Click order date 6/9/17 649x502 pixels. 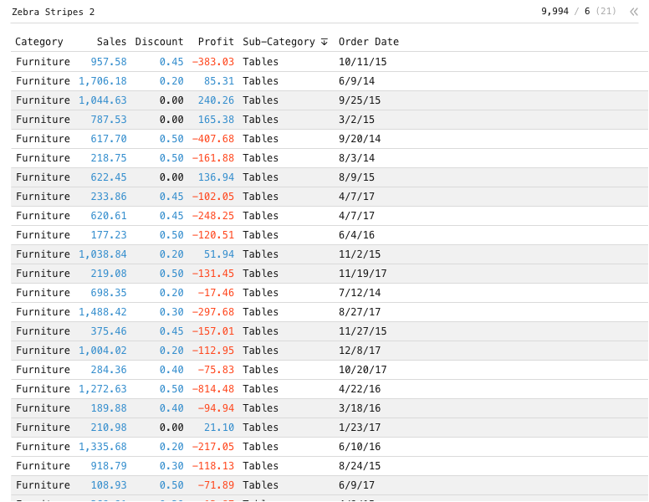(x=357, y=485)
